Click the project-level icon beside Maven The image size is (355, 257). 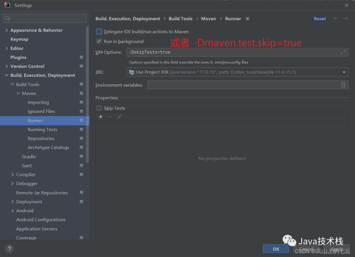point(82,93)
